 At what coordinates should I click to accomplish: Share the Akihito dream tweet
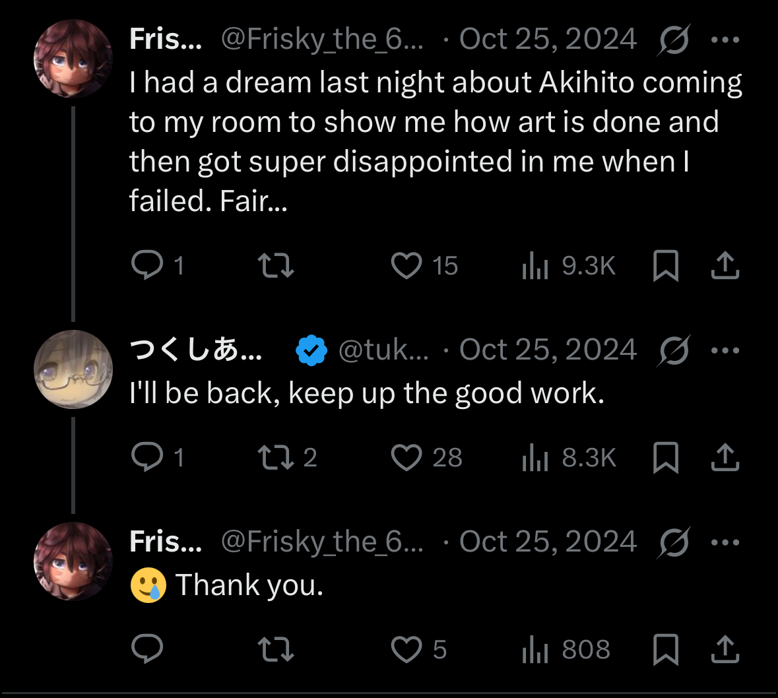725,265
